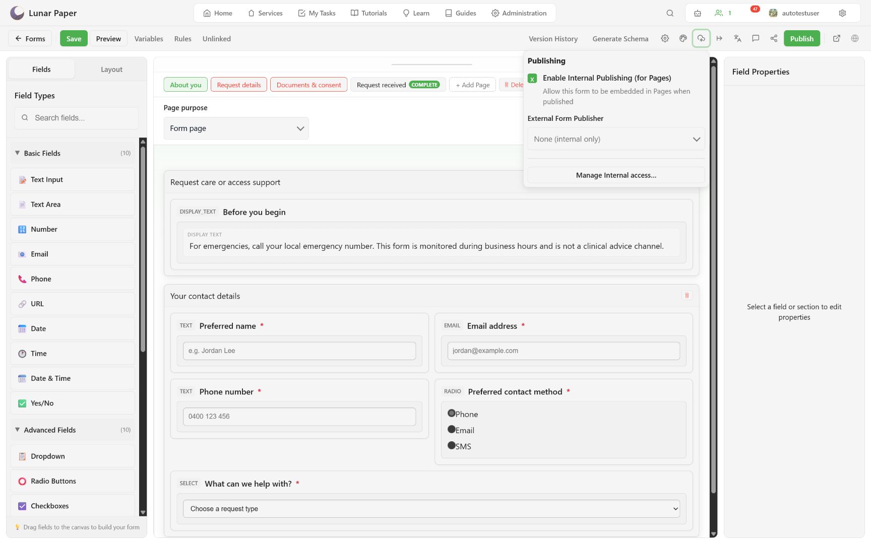Open the notifications badge showing 47

(x=755, y=9)
